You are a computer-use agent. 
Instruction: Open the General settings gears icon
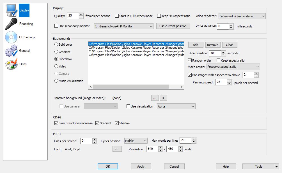click(12, 51)
